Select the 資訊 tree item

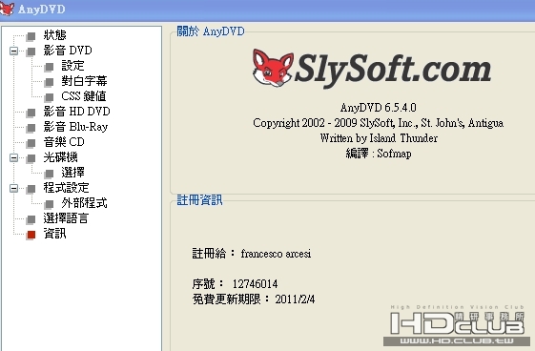click(x=54, y=234)
